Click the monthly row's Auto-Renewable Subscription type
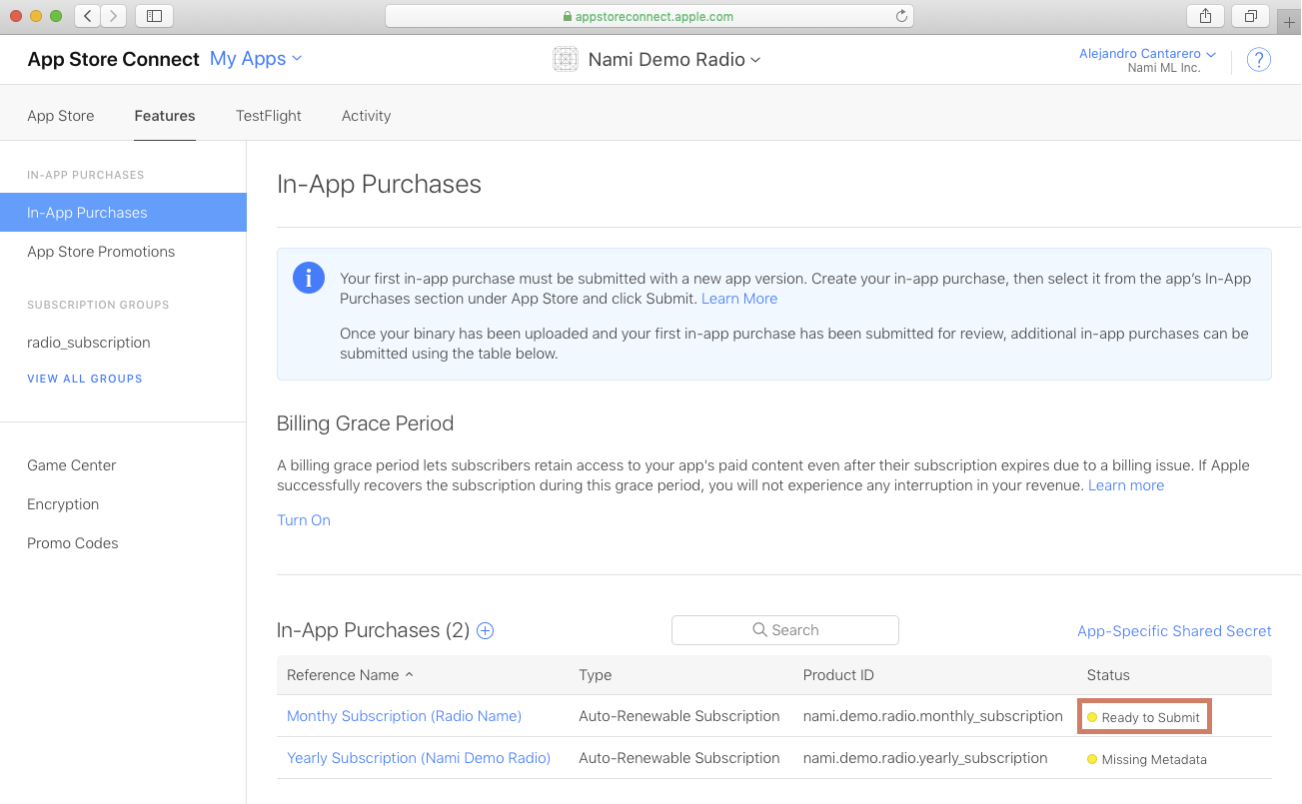 pyautogui.click(x=679, y=716)
